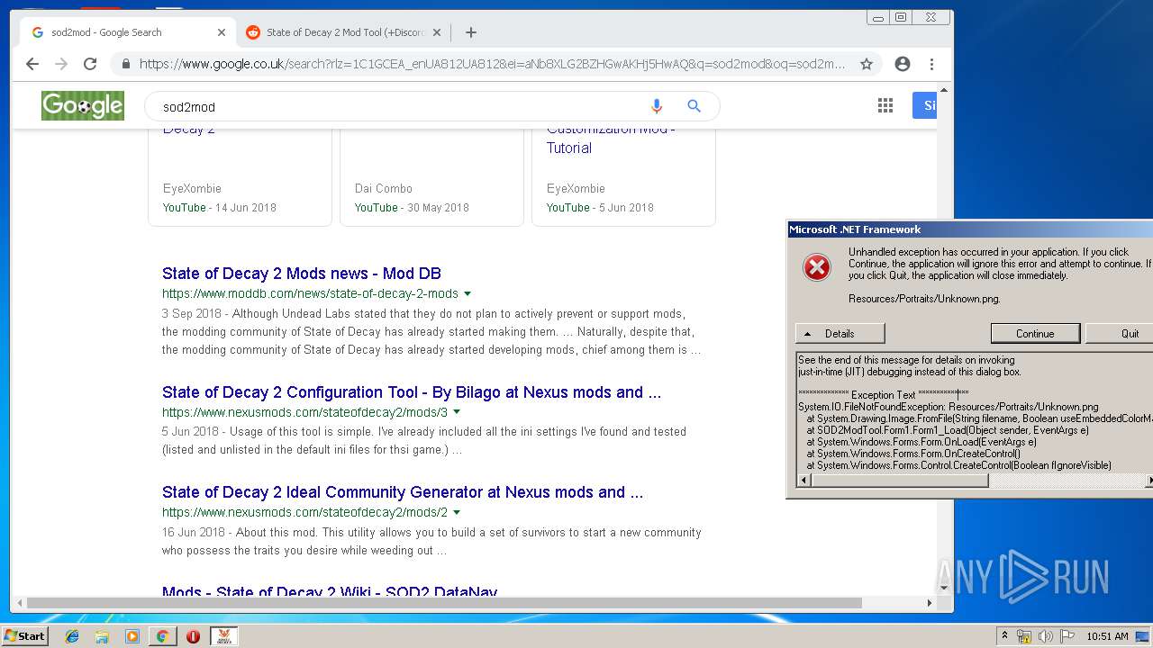Click the blue Sign in button
1153x648 pixels.
click(925, 106)
